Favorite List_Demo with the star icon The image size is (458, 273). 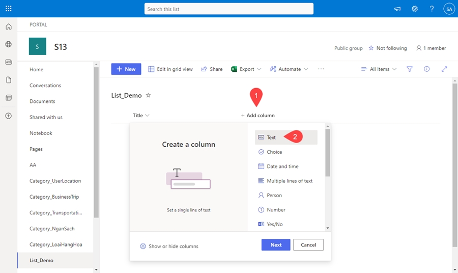coord(148,95)
